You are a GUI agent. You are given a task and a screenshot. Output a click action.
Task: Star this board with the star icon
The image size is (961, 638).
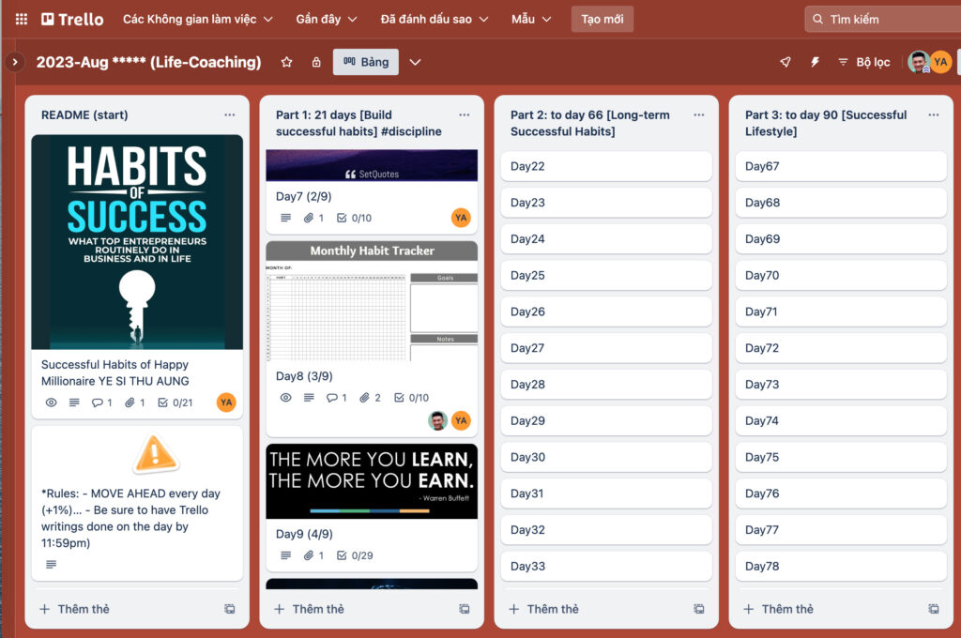(287, 62)
